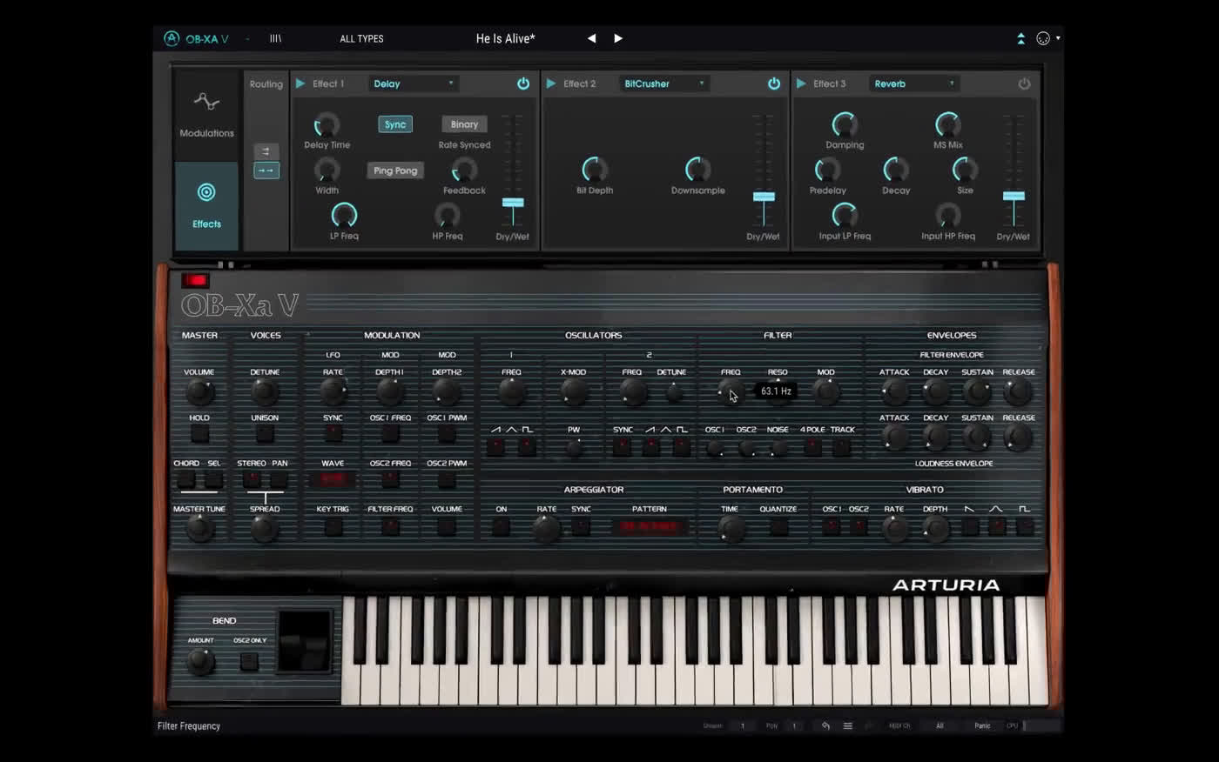Viewport: 1219px width, 762px height.
Task: Expand Effect 1 play triangle
Action: click(300, 84)
